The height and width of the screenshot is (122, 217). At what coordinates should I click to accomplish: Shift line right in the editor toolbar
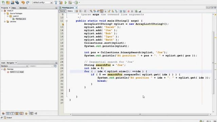click(x=124, y=11)
